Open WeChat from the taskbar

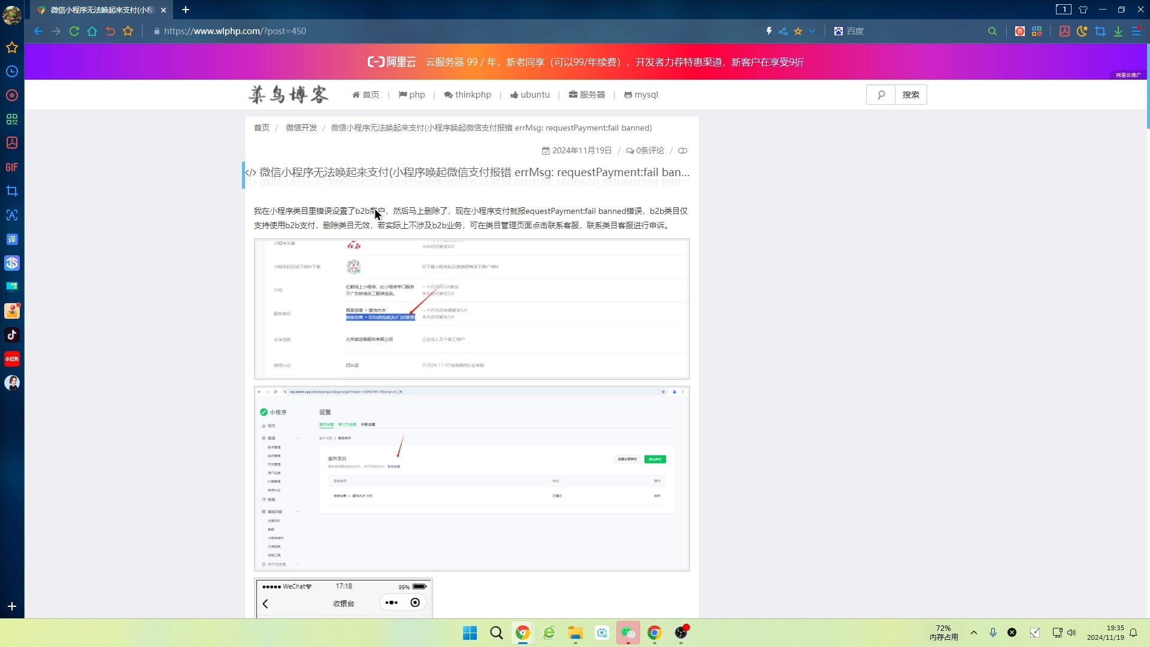(x=628, y=633)
